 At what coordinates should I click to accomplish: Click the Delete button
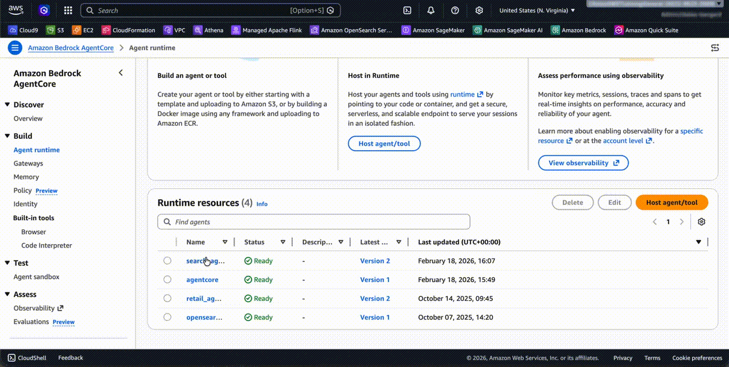[x=572, y=203]
